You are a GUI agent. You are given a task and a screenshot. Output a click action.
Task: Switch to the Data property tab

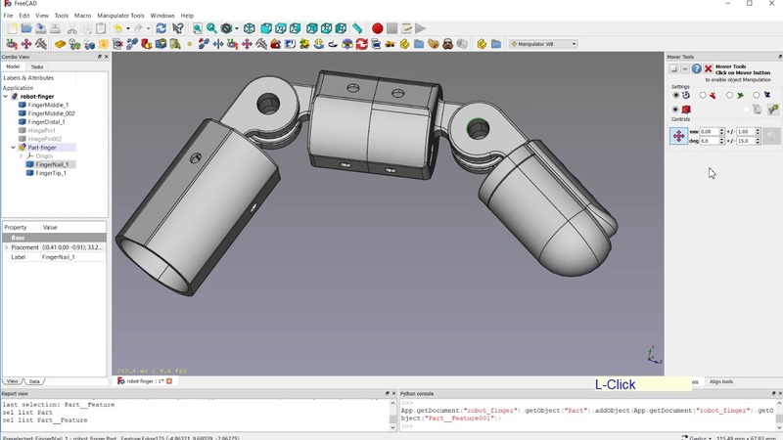[x=34, y=381]
